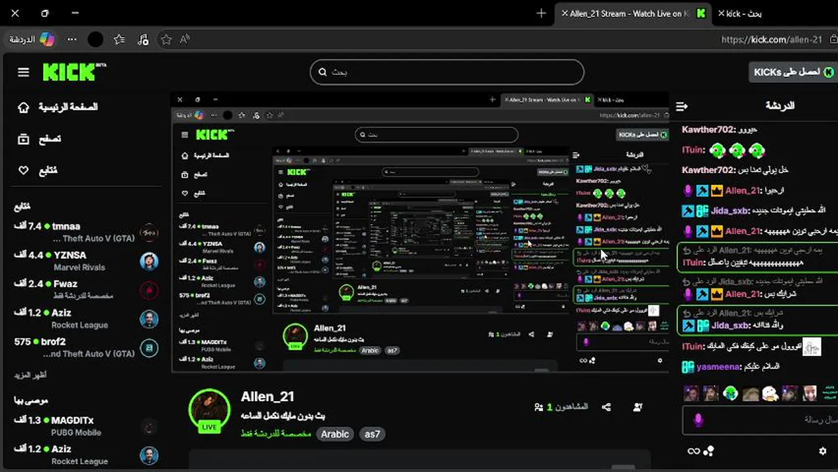Collapse the chat panel with arrow icon
Image resolution: width=838 pixels, height=472 pixels.
[x=682, y=106]
